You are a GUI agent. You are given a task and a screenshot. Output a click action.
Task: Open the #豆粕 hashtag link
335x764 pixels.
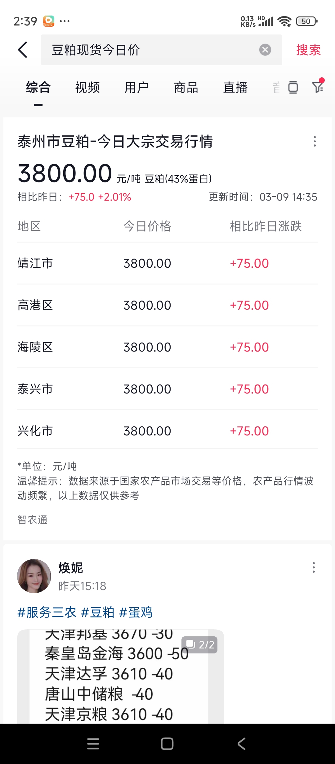pyautogui.click(x=98, y=612)
